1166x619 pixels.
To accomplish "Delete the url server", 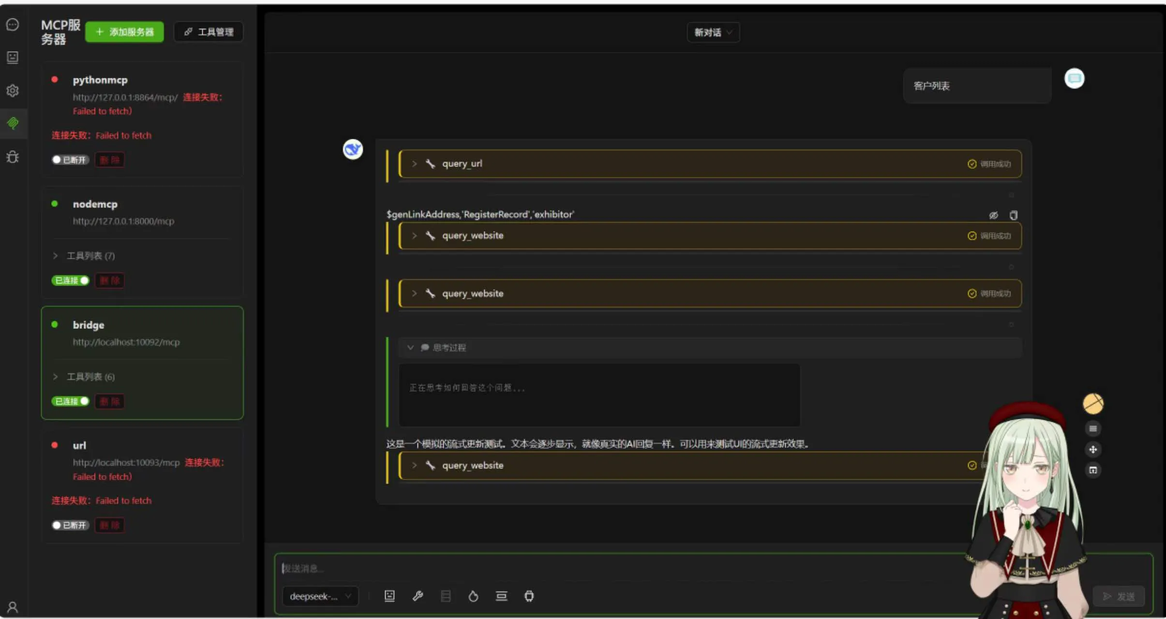I will pos(110,525).
